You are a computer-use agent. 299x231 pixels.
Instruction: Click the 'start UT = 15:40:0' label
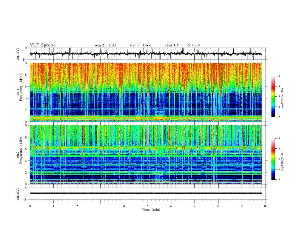point(182,45)
